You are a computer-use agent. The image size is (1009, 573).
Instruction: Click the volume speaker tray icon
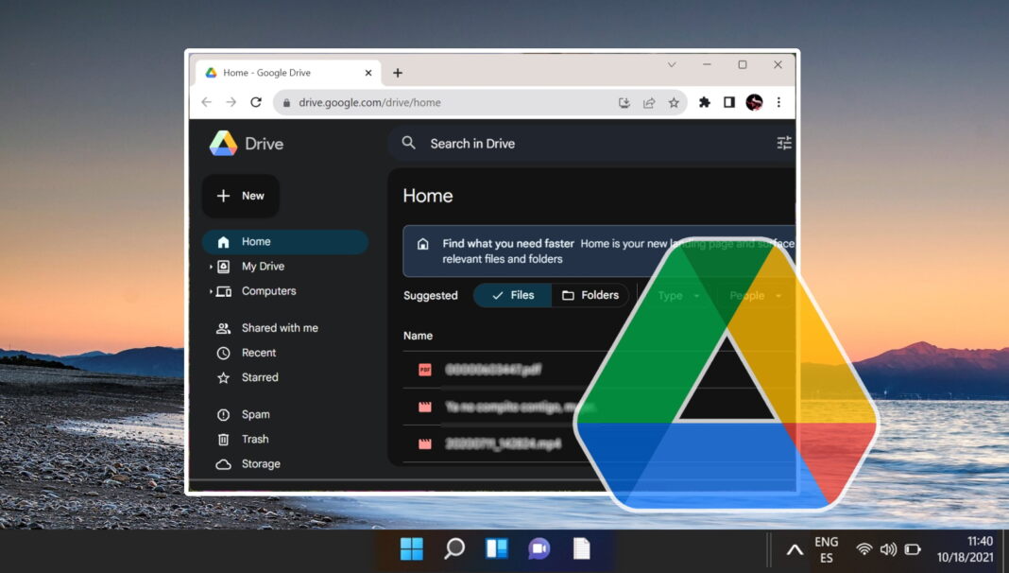(888, 549)
